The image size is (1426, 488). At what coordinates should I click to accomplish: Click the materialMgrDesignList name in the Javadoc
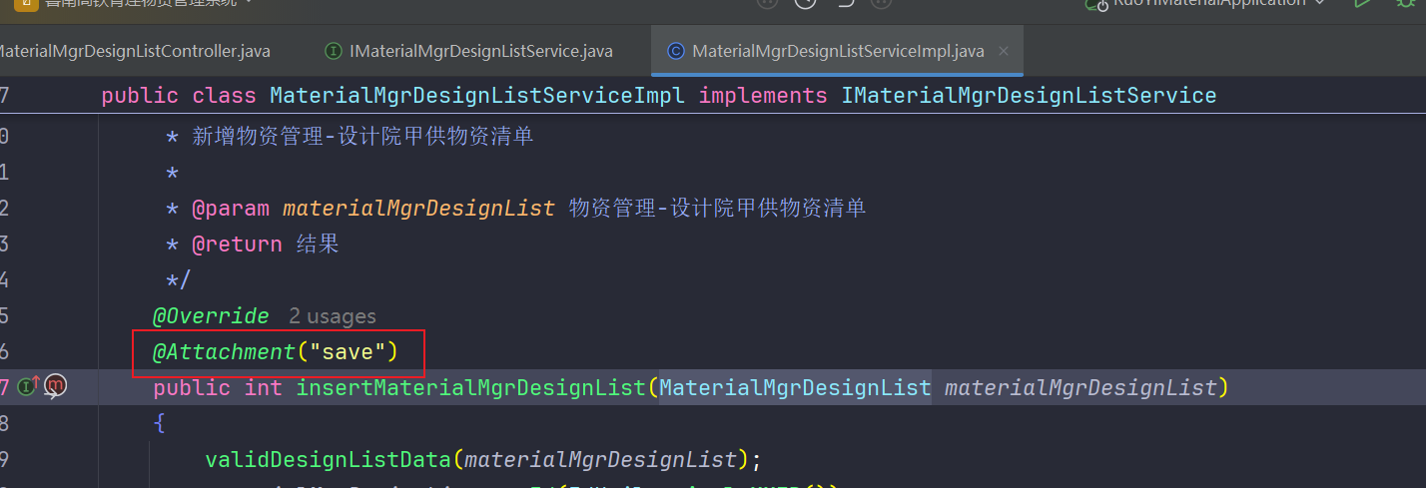(x=418, y=209)
